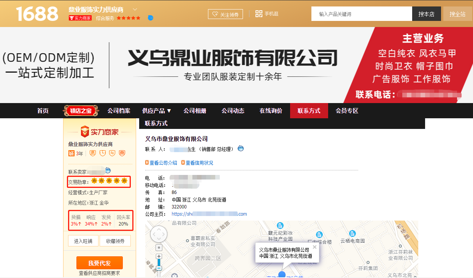
Task: Go to the 首页 nav tab
Action: (x=43, y=111)
